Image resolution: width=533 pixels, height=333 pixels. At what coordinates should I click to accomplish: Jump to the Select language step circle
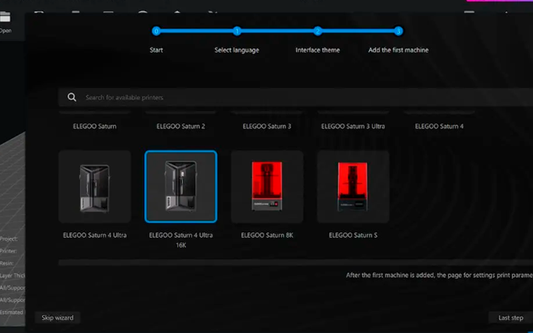click(237, 31)
